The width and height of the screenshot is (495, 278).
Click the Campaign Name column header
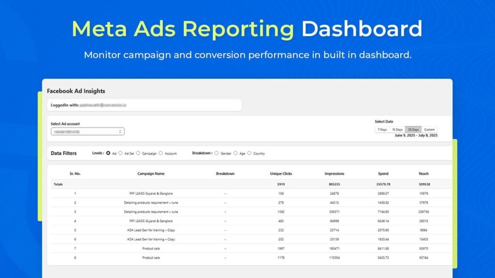[x=151, y=174]
